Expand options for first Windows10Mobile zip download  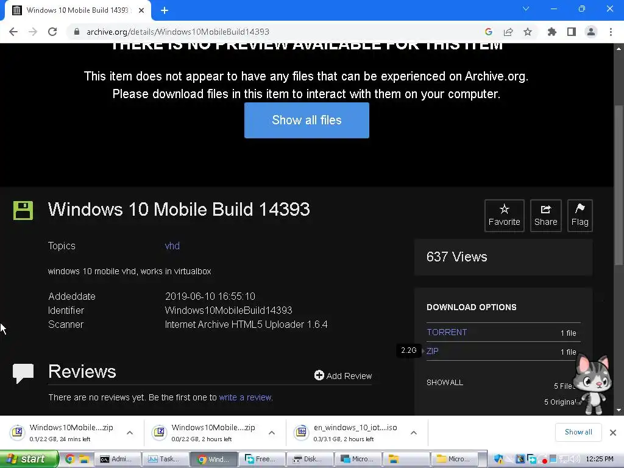pos(130,433)
